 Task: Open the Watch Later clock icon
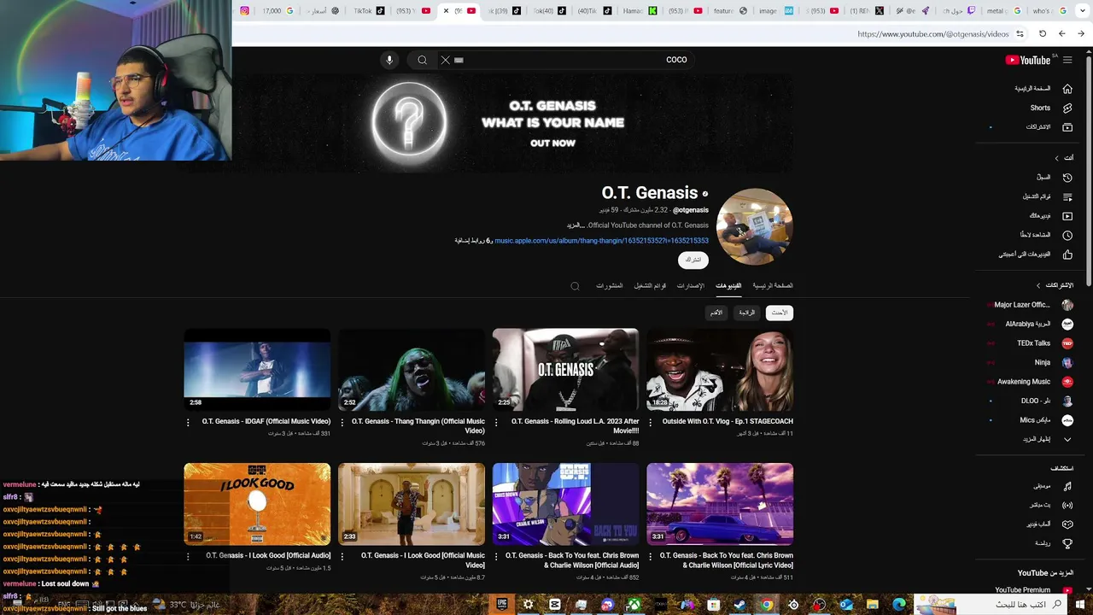pos(1067,235)
